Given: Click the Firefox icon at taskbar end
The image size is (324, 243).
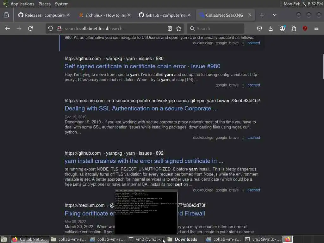Looking at the screenshot, I should pos(288,239).
